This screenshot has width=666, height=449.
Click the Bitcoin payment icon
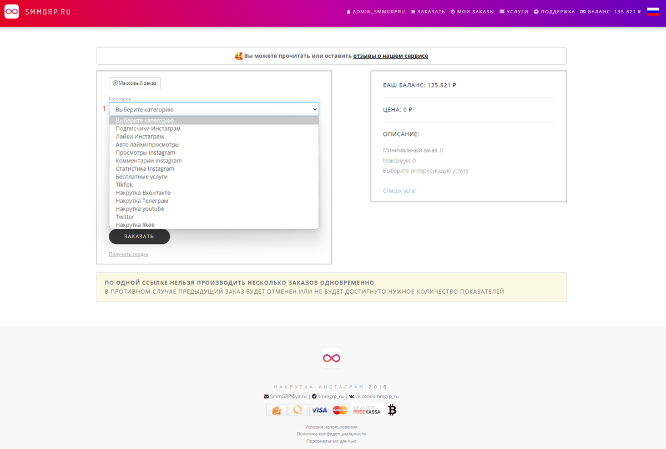click(392, 410)
